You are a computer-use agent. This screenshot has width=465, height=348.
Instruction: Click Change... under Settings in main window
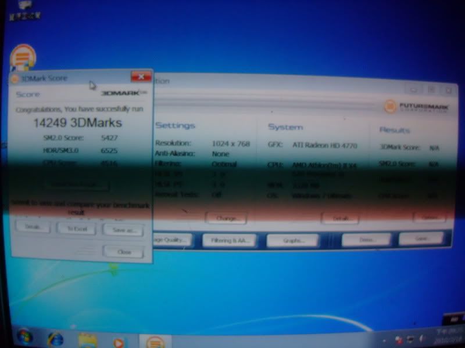pos(226,219)
